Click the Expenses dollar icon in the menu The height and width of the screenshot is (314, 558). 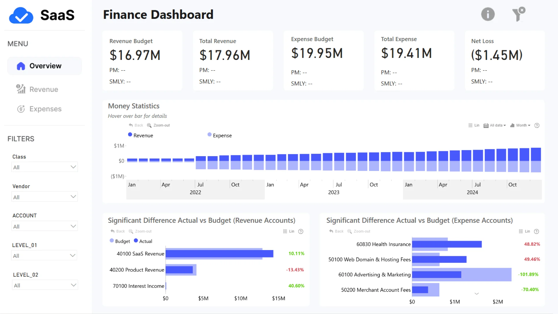tap(21, 109)
